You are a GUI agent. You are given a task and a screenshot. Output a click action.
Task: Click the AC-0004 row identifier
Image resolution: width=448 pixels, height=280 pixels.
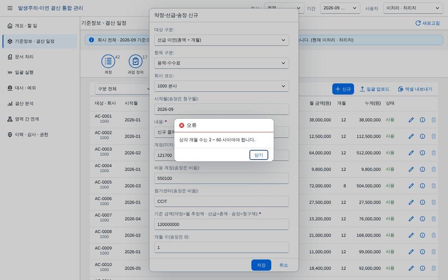click(x=103, y=166)
